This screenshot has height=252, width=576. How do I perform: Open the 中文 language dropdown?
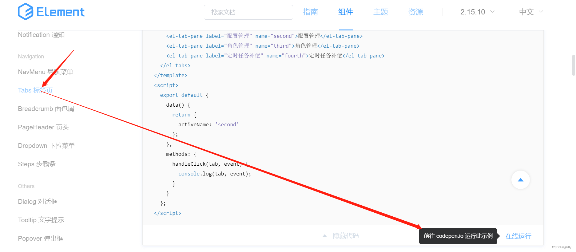point(531,12)
